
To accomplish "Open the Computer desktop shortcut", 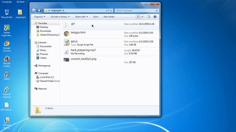I will coord(7,2).
